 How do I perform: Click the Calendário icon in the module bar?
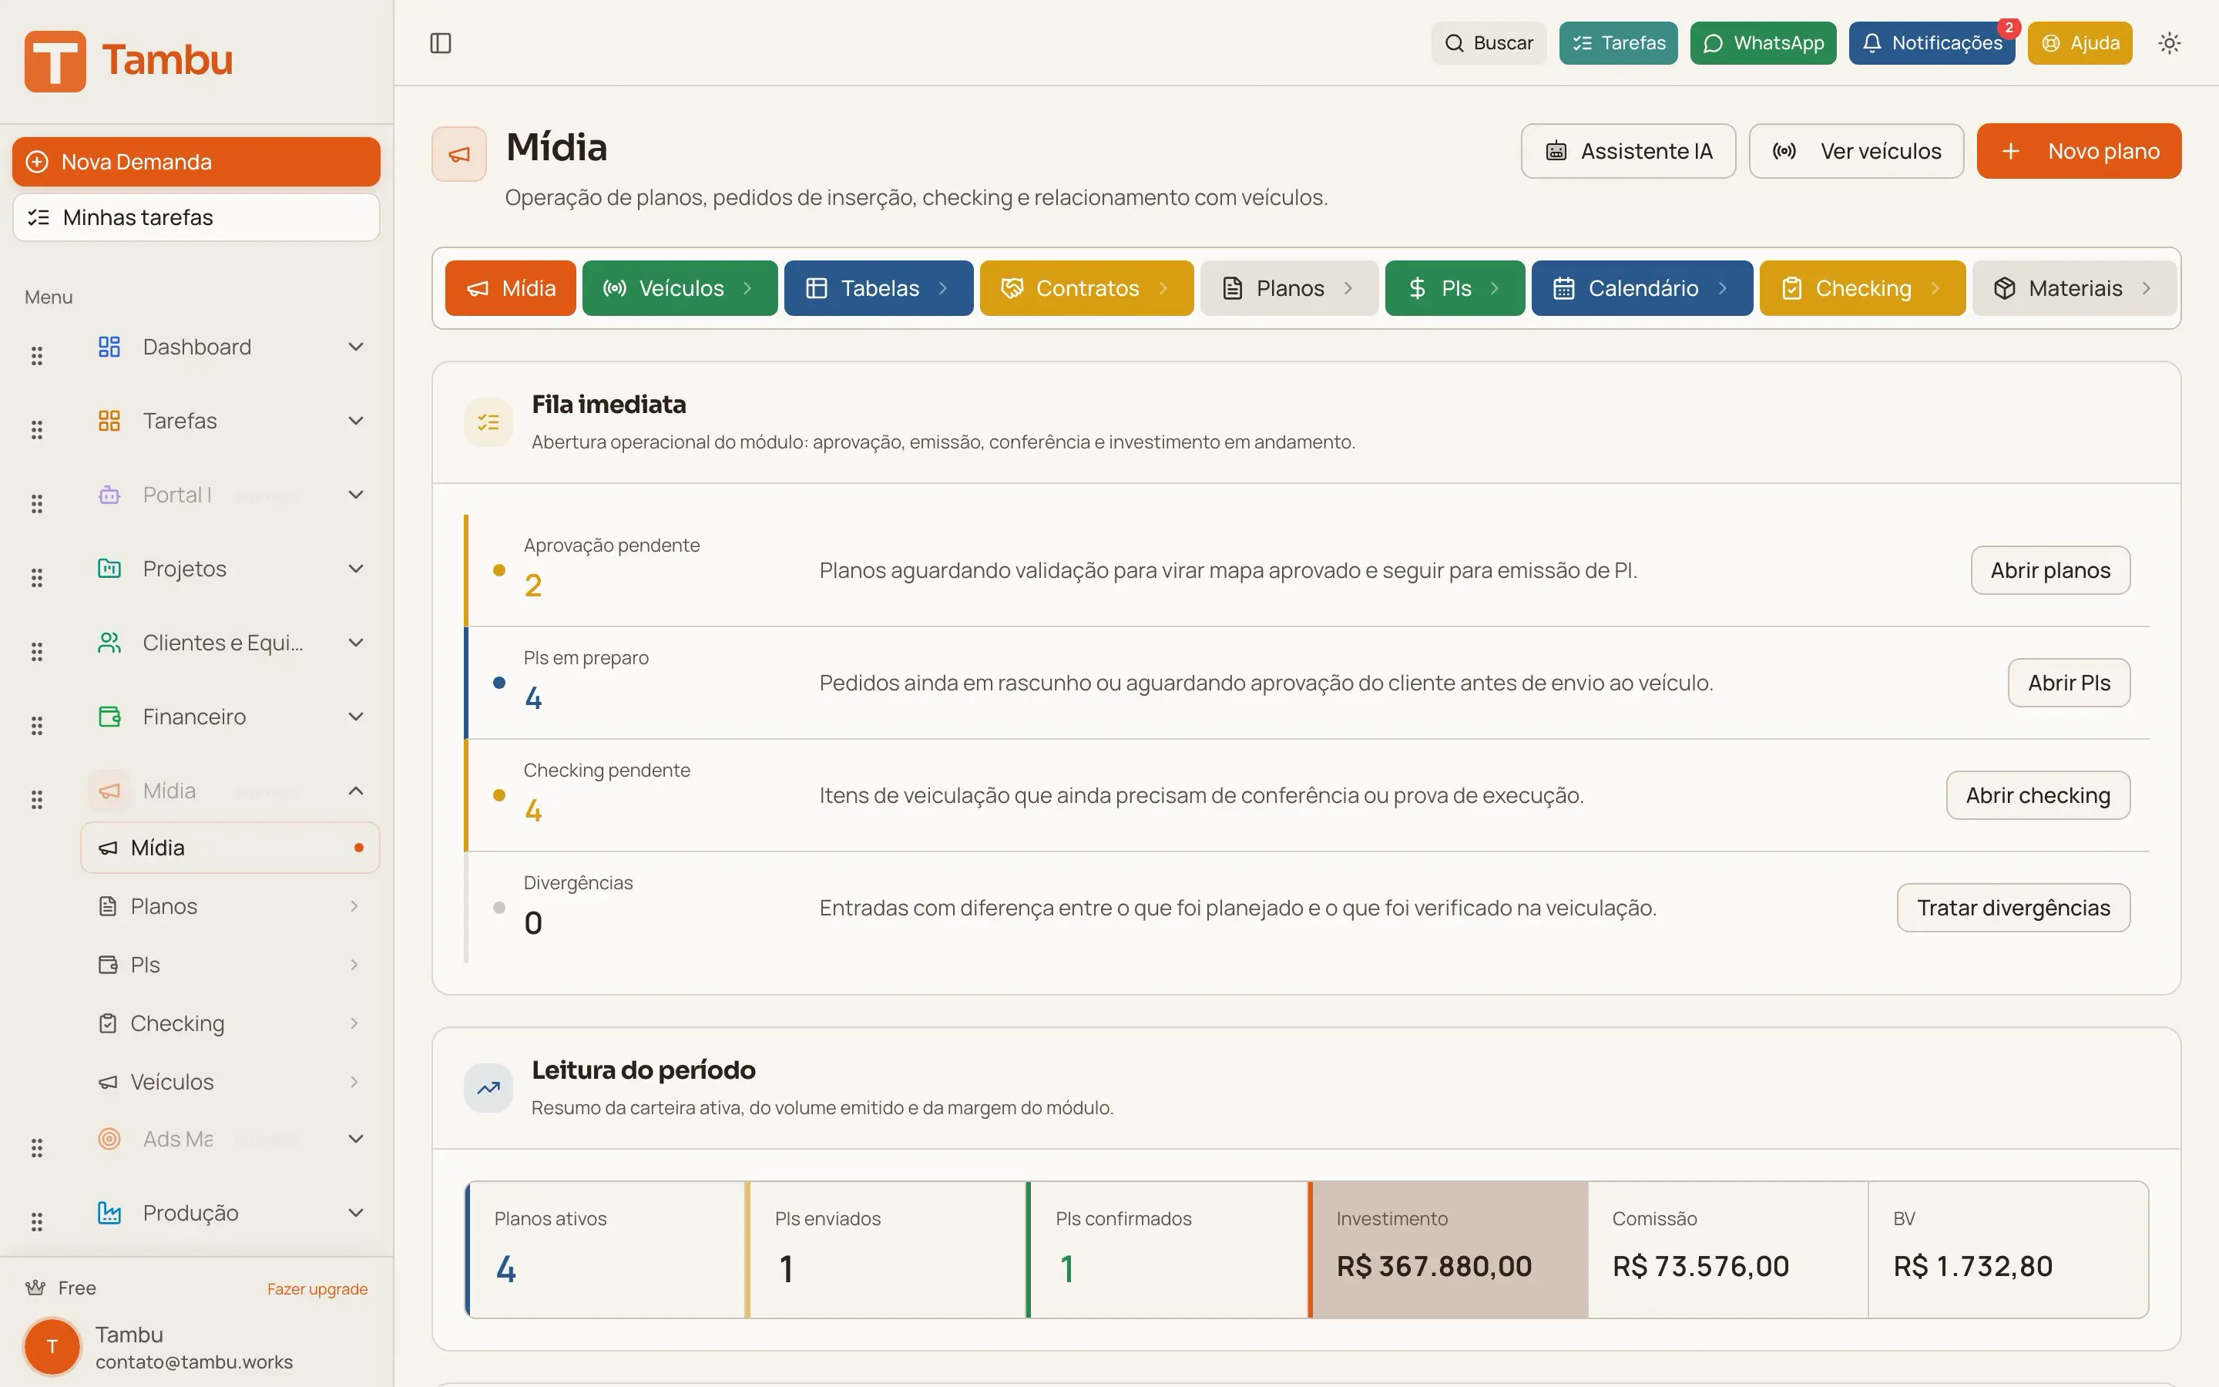click(1565, 287)
